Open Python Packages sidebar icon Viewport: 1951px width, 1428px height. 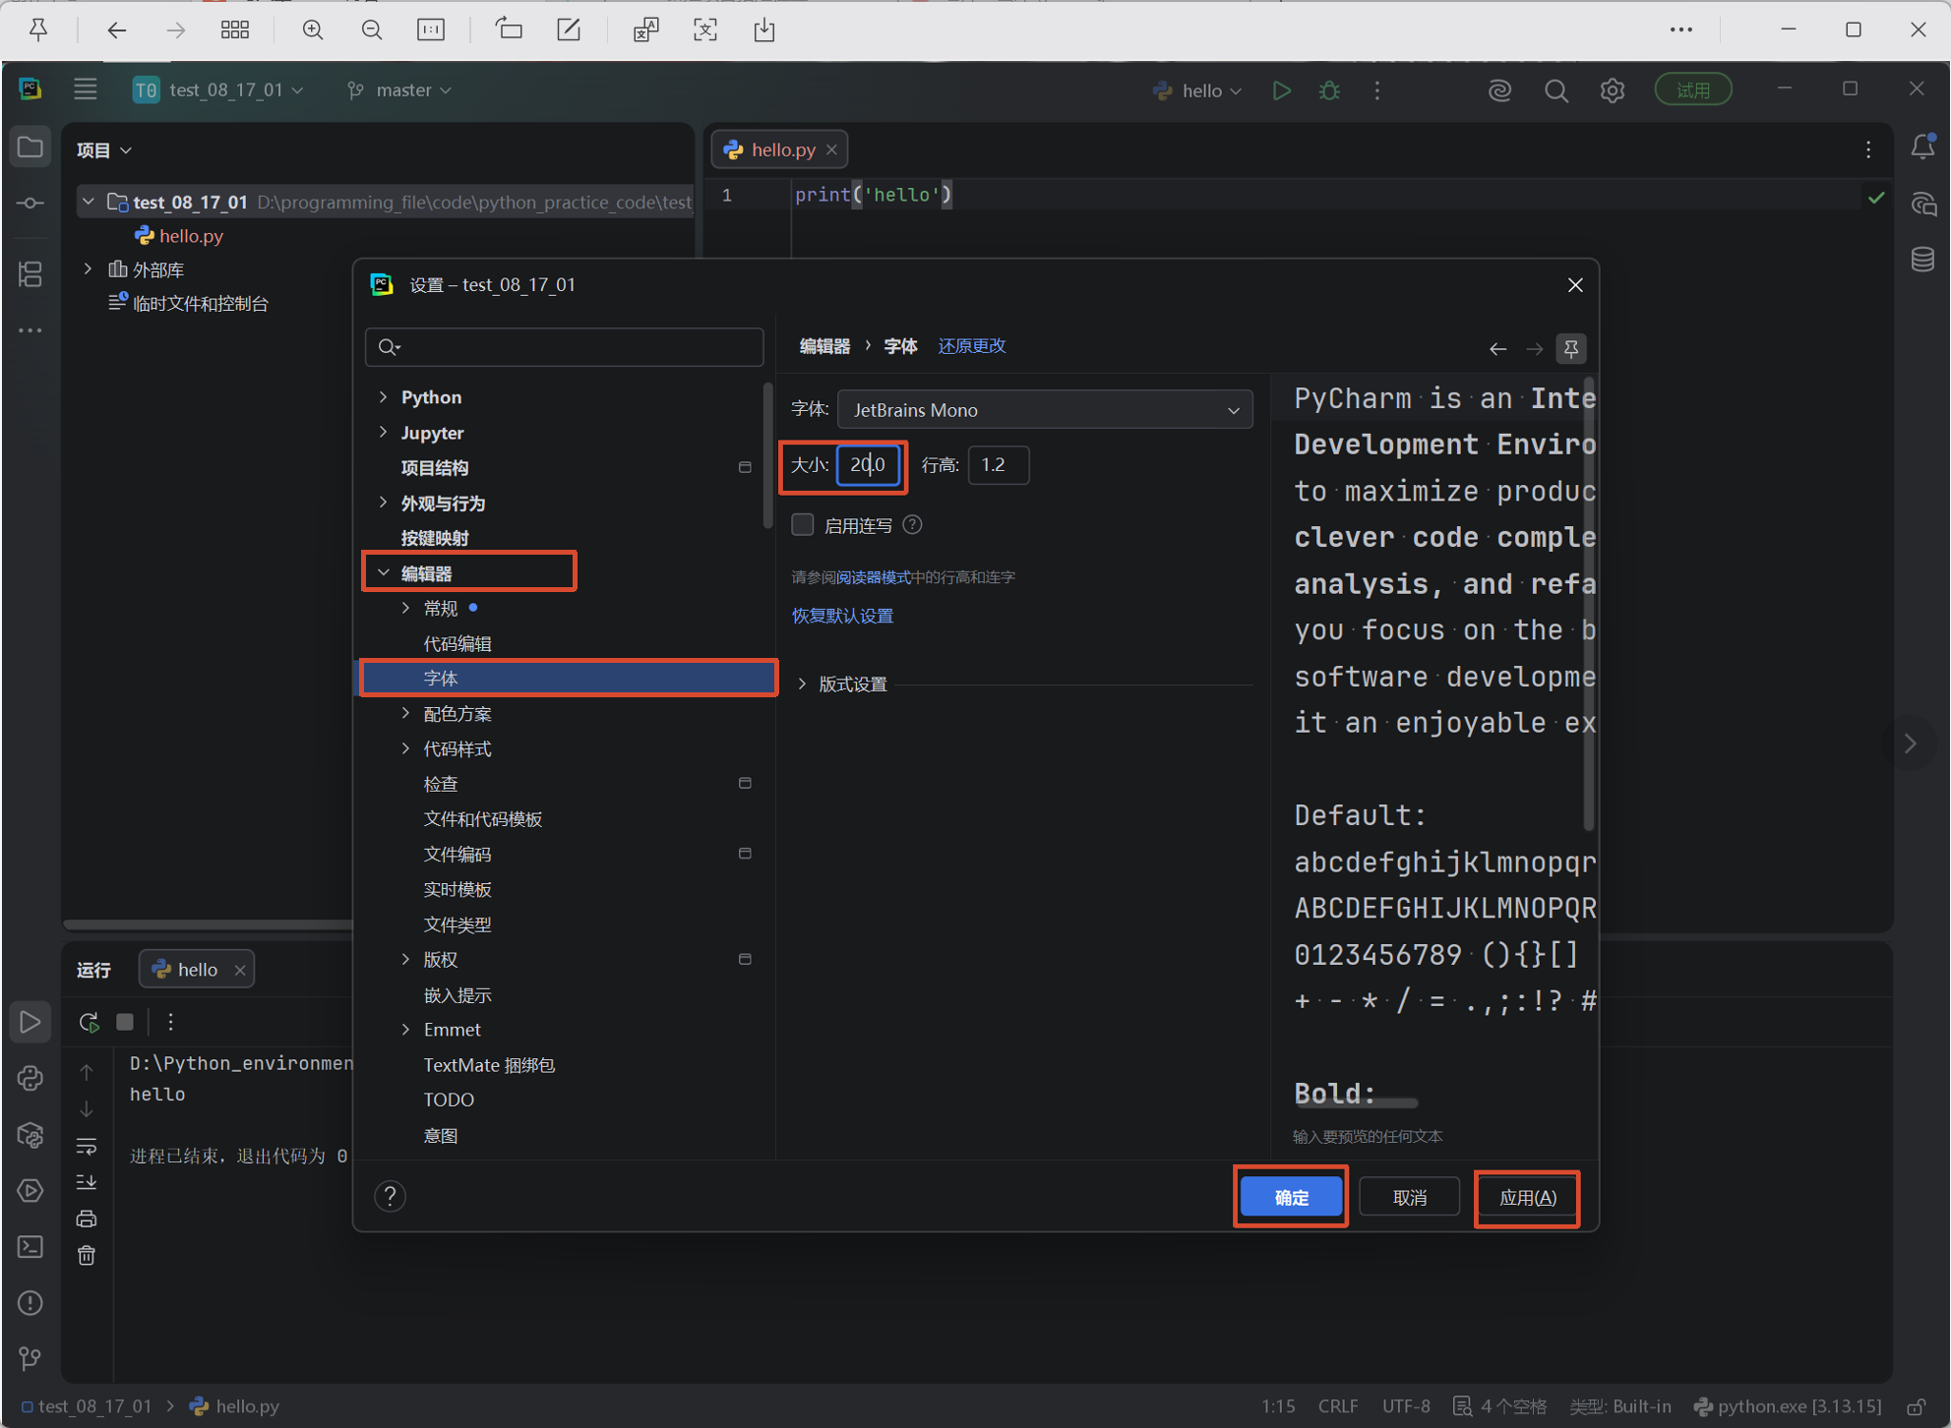30,1135
